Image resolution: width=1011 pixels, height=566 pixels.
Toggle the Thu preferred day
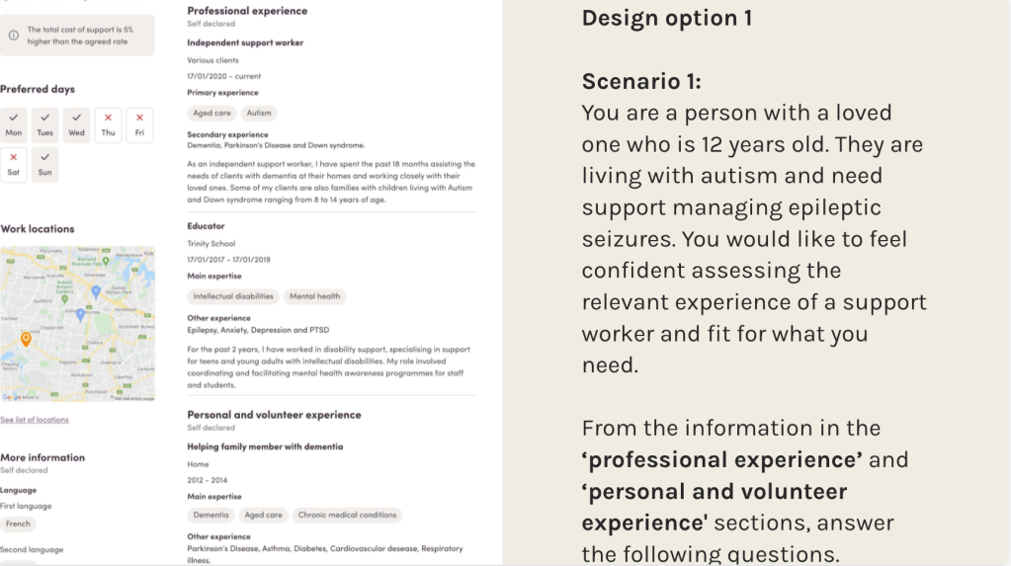(108, 124)
